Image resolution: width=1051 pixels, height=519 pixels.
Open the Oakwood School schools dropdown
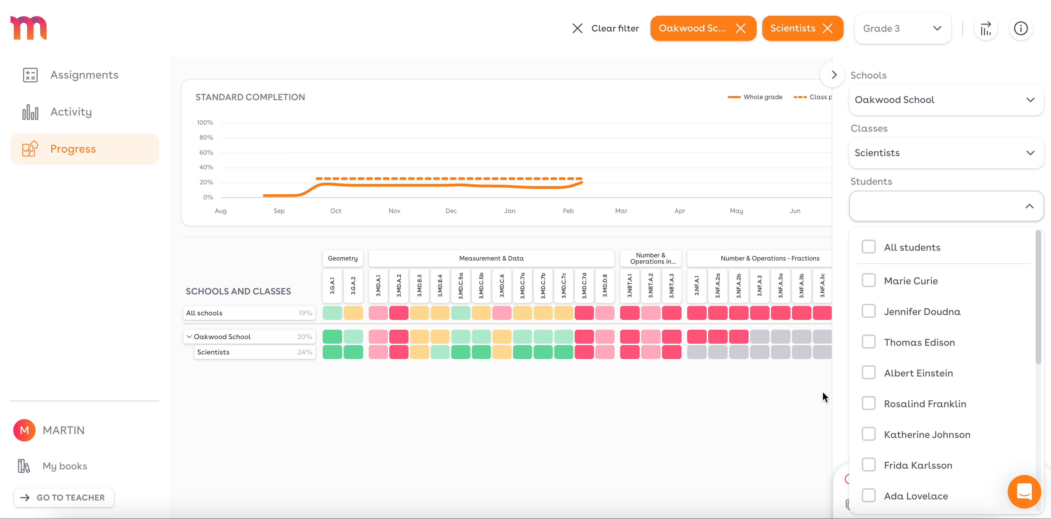946,100
